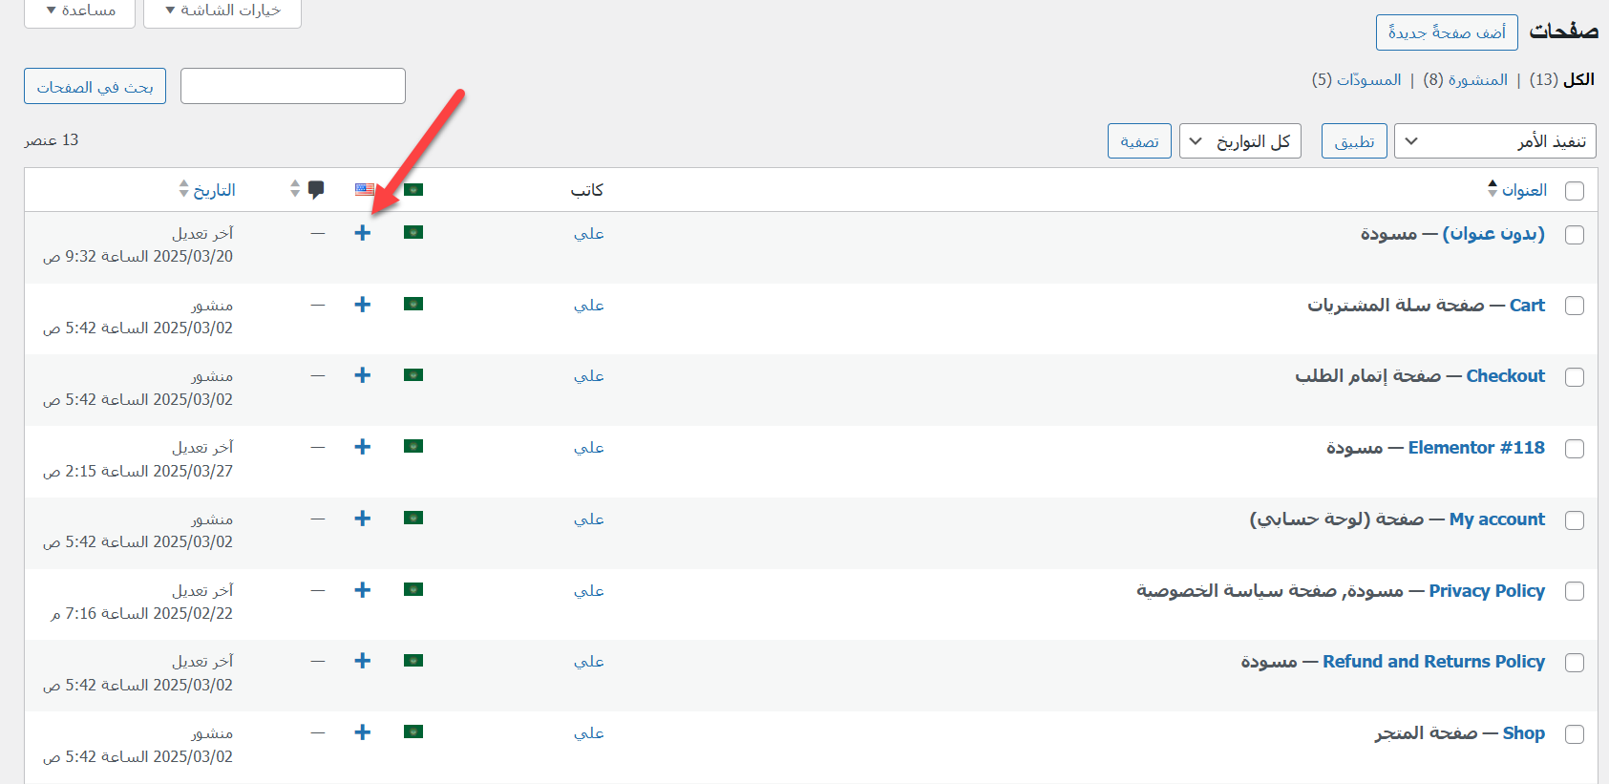The width and height of the screenshot is (1609, 784).
Task: Click the add new page button
Action: coord(1446,32)
